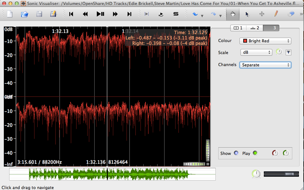Open the Colour dropdown Bright Red
The image size is (304, 190).
(265, 41)
